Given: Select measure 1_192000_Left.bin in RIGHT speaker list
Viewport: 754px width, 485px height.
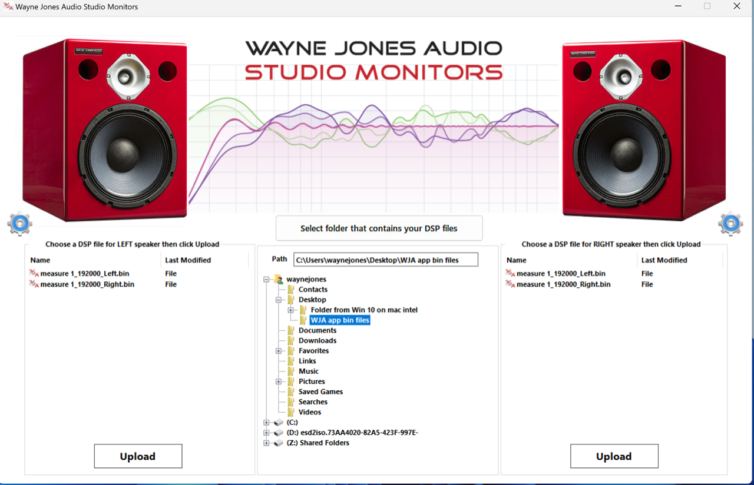Looking at the screenshot, I should tap(561, 274).
